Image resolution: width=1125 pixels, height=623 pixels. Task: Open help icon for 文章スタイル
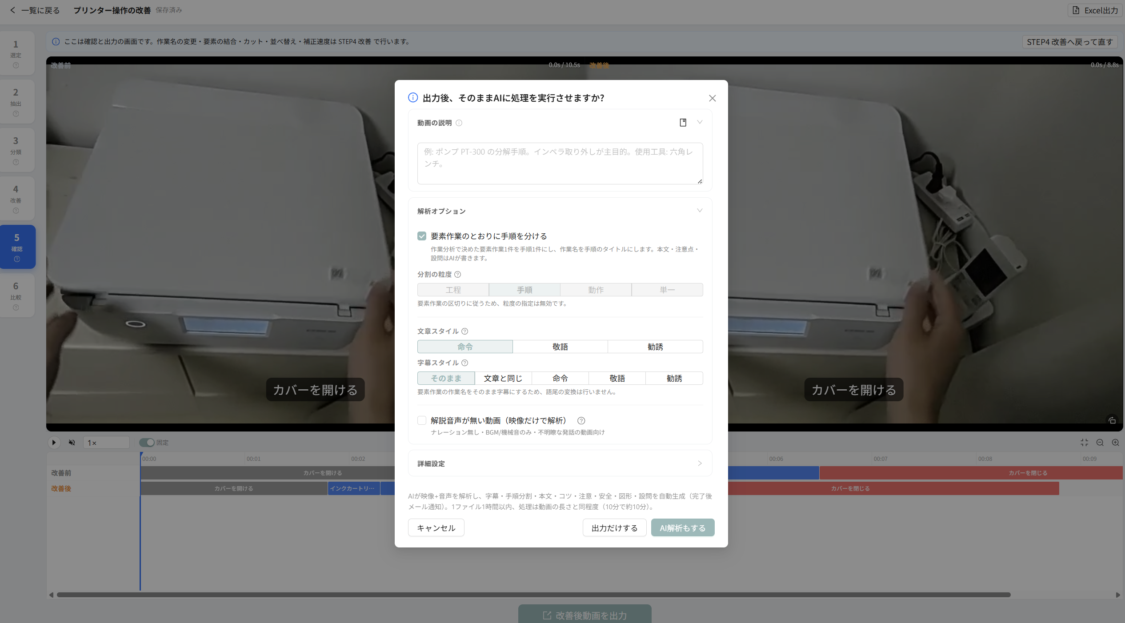464,331
